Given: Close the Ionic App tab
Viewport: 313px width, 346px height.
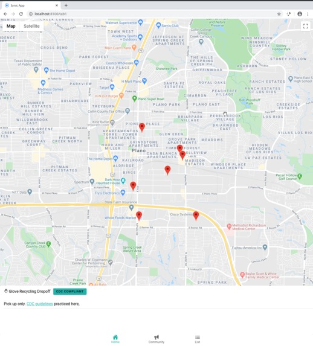Looking at the screenshot, I should coord(57,5).
